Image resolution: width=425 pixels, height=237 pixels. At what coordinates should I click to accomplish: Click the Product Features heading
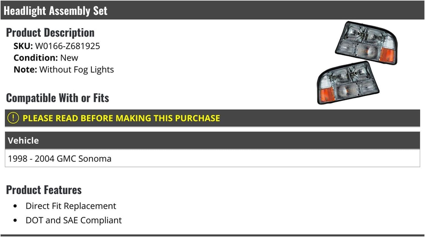(x=44, y=190)
